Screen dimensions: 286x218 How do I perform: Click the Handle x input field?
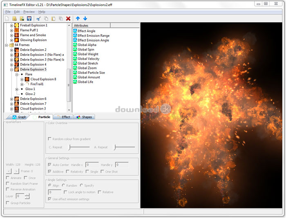click(x=92, y=165)
